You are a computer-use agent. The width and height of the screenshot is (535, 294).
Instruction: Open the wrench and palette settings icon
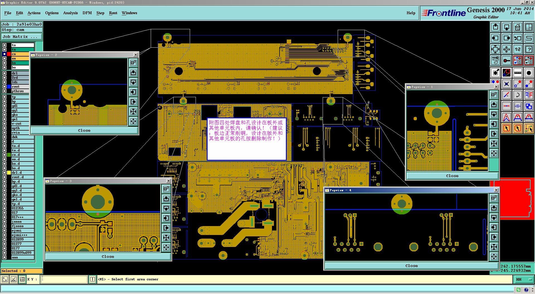coord(495,60)
